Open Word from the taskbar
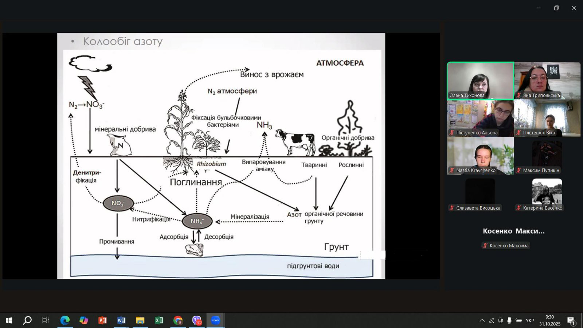Image resolution: width=583 pixels, height=328 pixels. tap(121, 320)
